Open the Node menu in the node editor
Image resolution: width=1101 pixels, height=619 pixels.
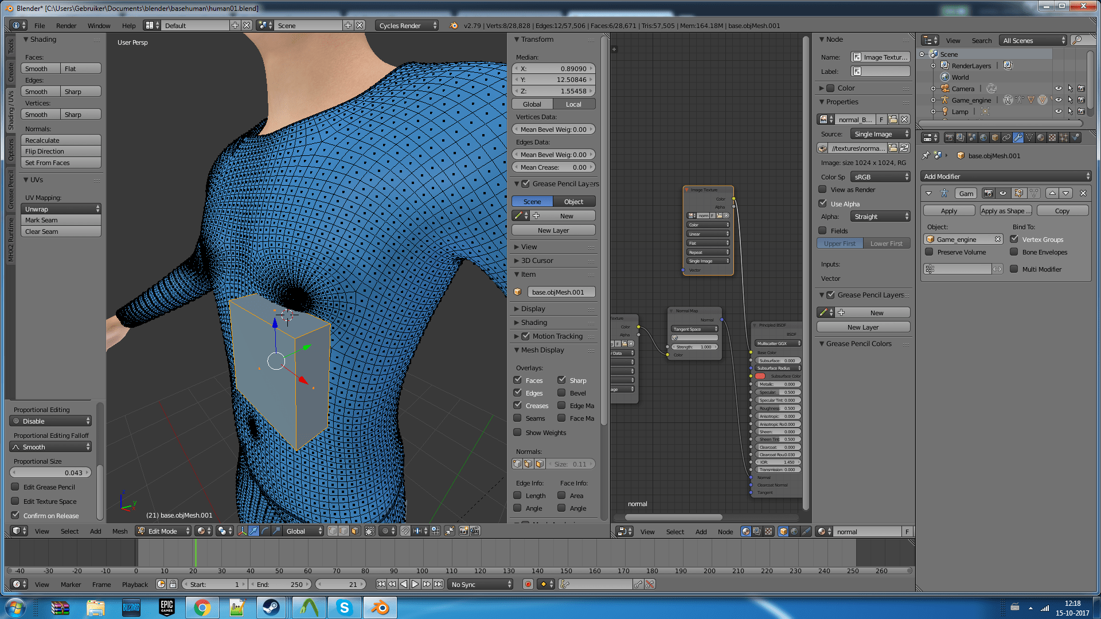tap(725, 531)
